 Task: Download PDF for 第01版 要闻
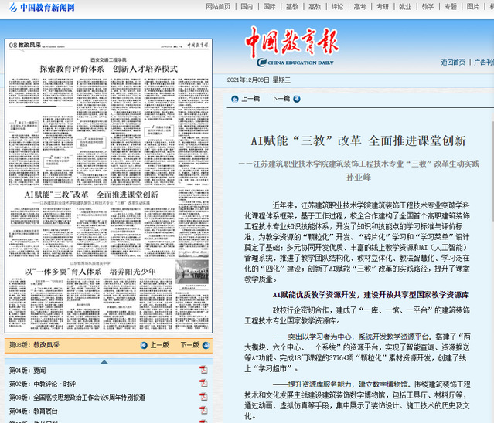(x=203, y=370)
